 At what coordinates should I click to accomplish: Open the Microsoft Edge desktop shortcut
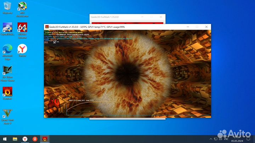[7, 52]
